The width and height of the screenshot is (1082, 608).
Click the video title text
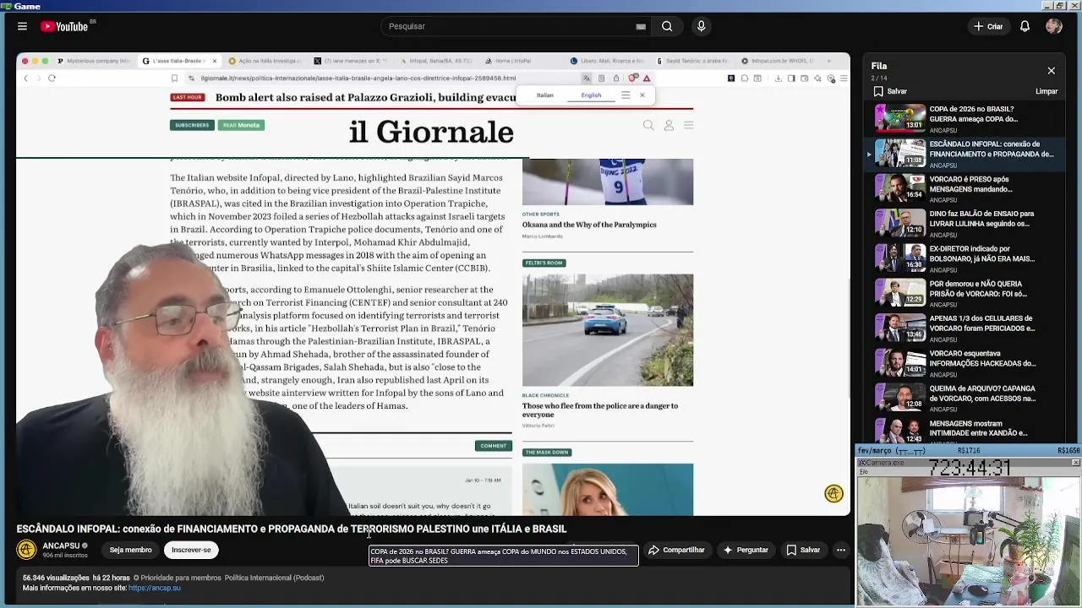click(x=292, y=529)
